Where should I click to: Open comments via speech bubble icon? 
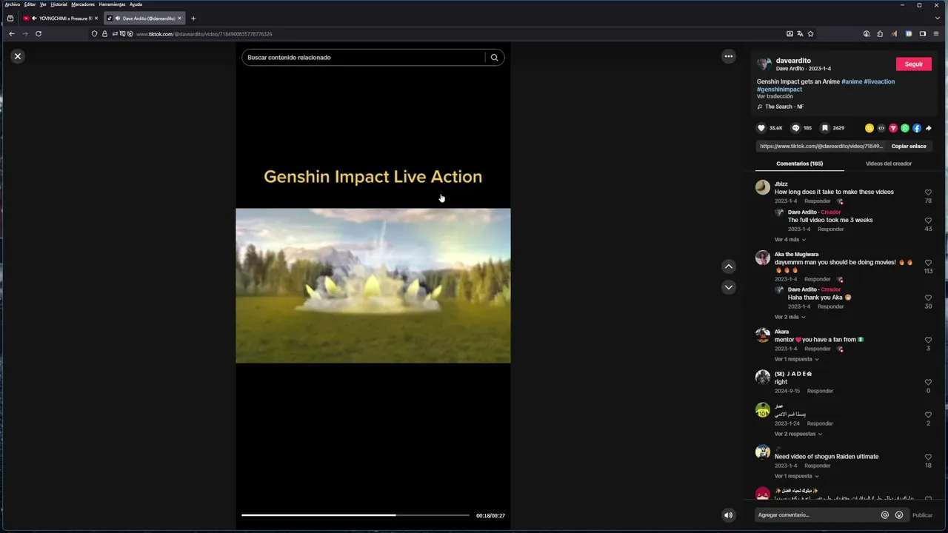(795, 128)
